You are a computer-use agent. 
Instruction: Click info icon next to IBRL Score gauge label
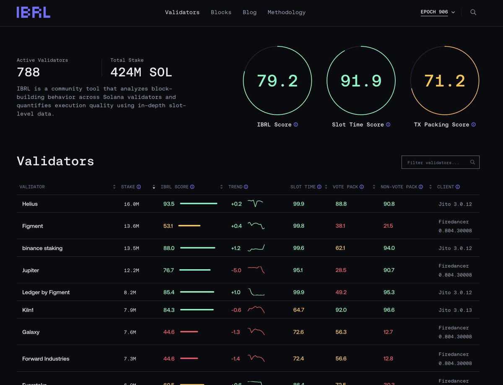point(296,125)
